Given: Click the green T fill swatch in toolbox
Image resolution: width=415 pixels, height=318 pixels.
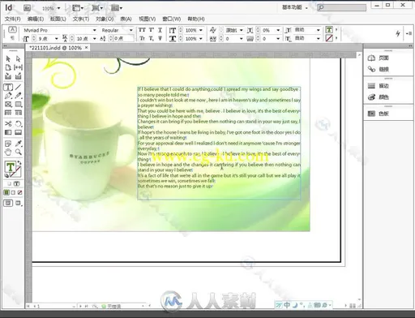Looking at the screenshot, I should click(x=10, y=167).
